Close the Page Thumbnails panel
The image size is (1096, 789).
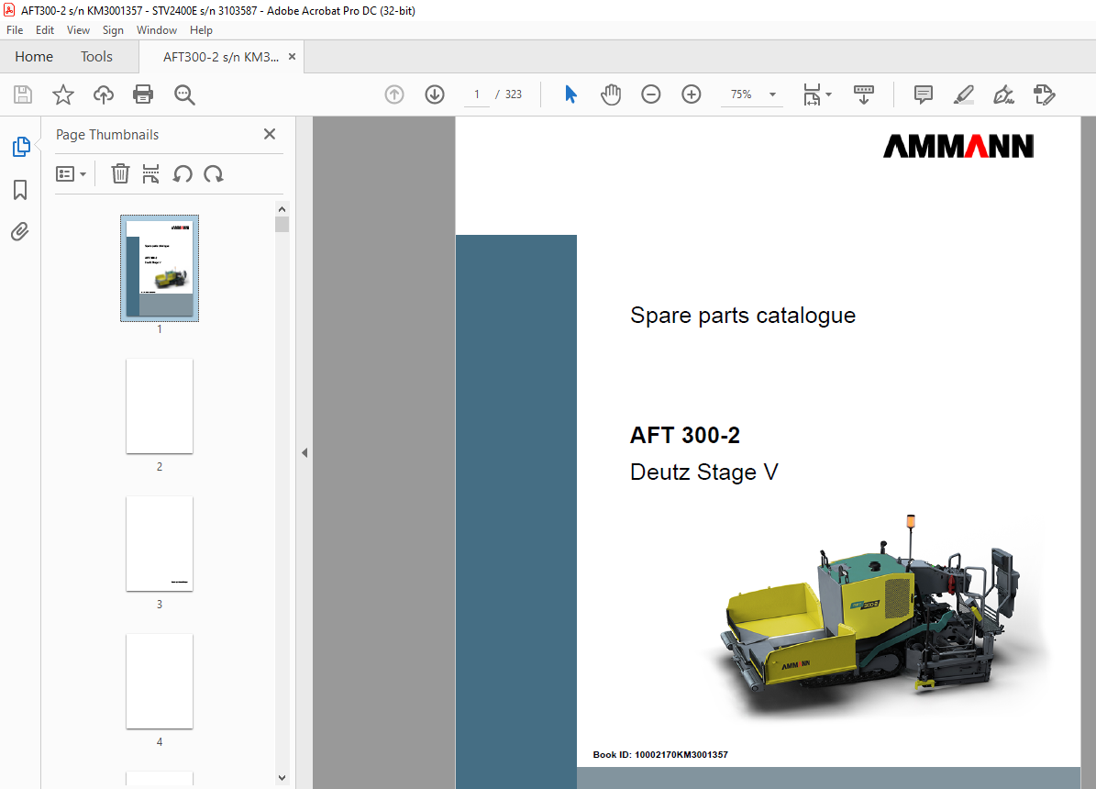pos(270,134)
